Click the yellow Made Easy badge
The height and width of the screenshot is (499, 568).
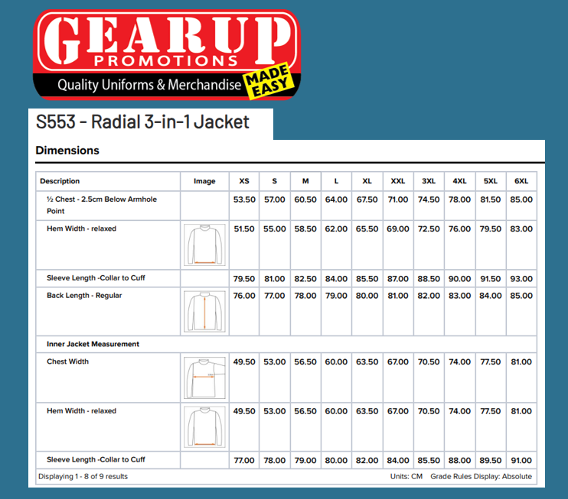[267, 82]
